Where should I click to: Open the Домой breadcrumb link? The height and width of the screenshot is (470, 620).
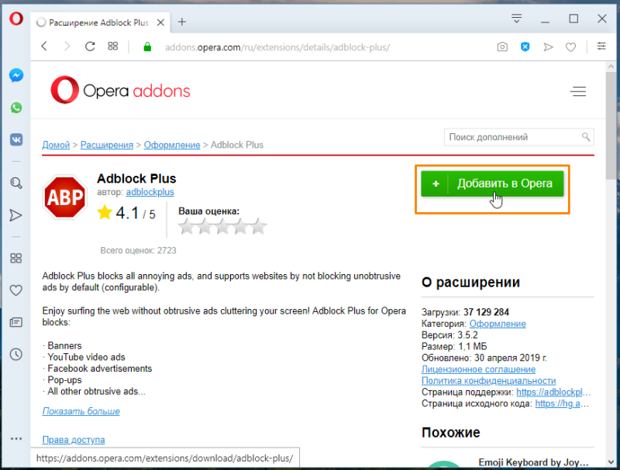tap(56, 145)
